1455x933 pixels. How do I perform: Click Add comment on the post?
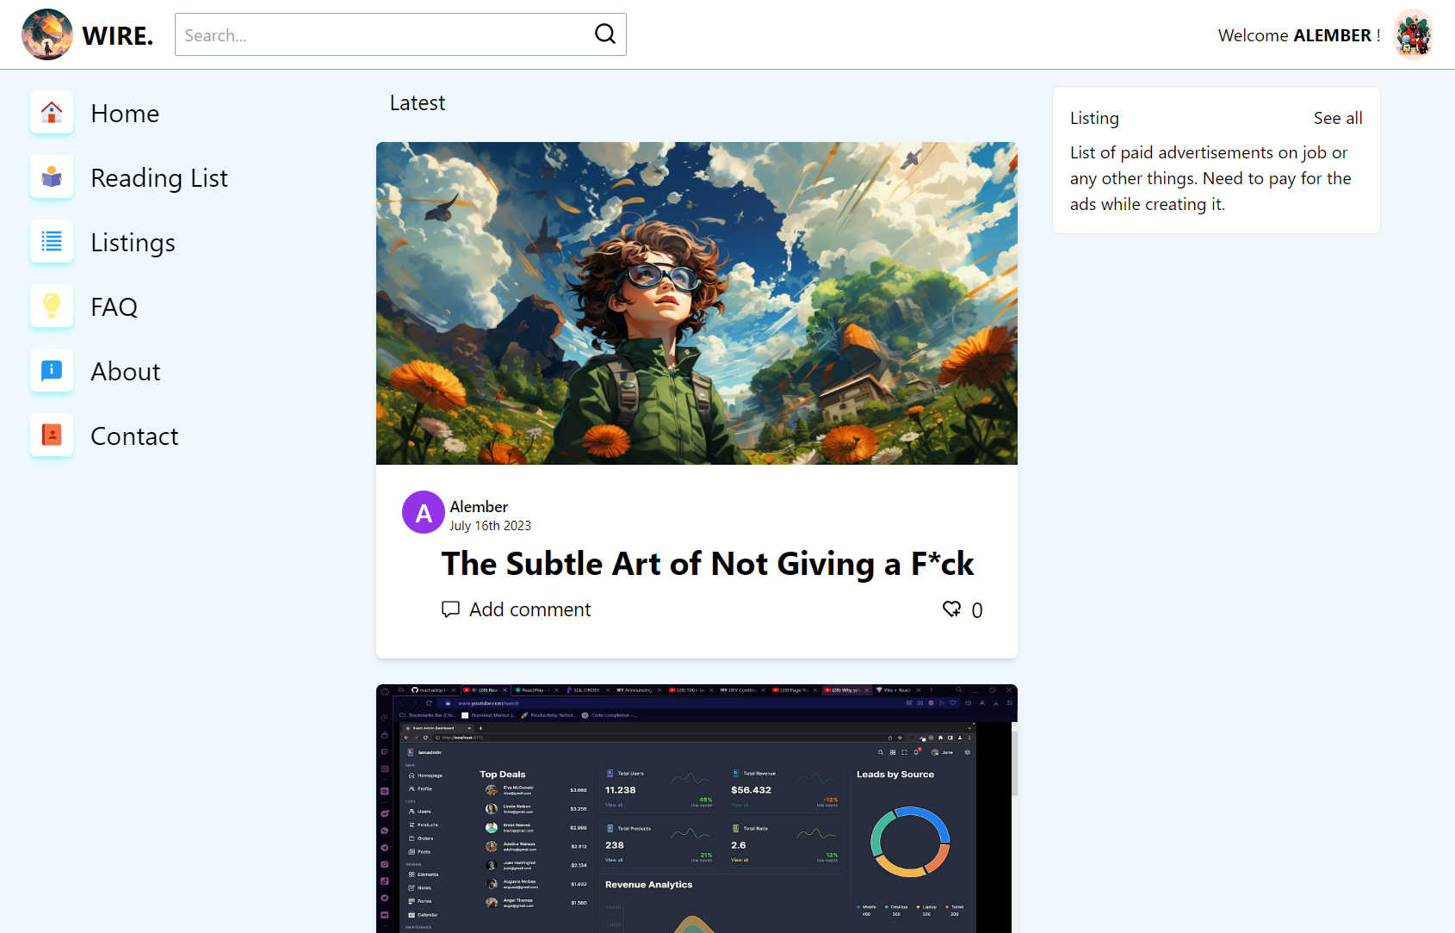529,609
